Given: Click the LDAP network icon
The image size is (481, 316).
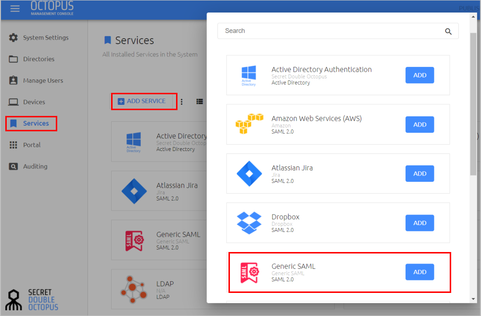Looking at the screenshot, I should point(133,289).
